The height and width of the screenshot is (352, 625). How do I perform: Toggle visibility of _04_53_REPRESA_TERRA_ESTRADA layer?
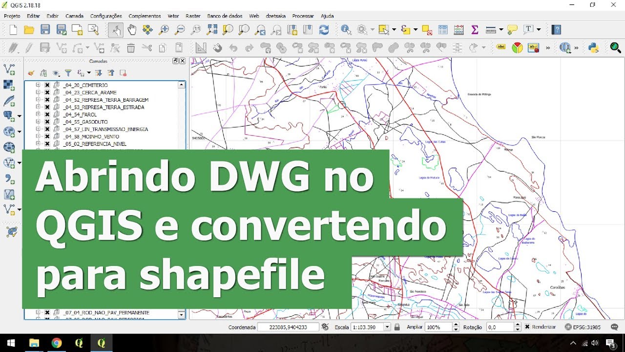click(x=47, y=107)
